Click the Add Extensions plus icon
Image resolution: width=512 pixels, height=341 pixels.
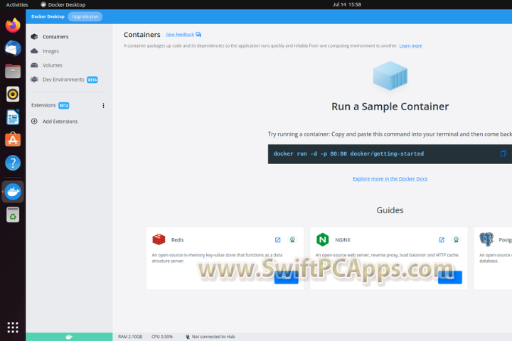34,121
